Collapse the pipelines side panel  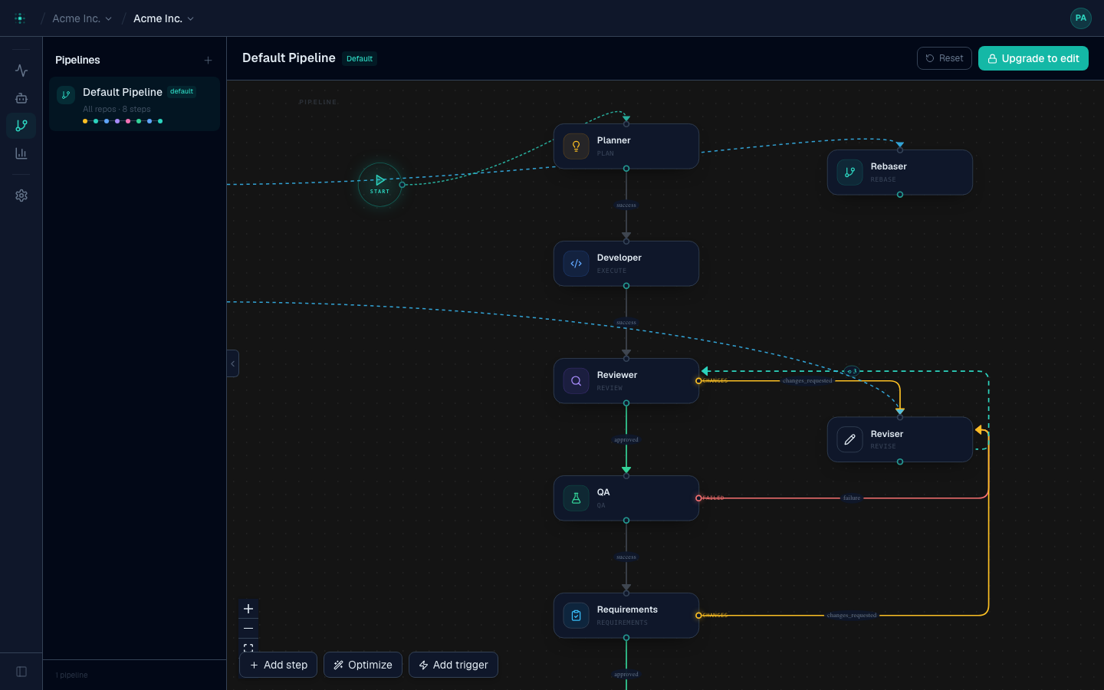click(233, 363)
